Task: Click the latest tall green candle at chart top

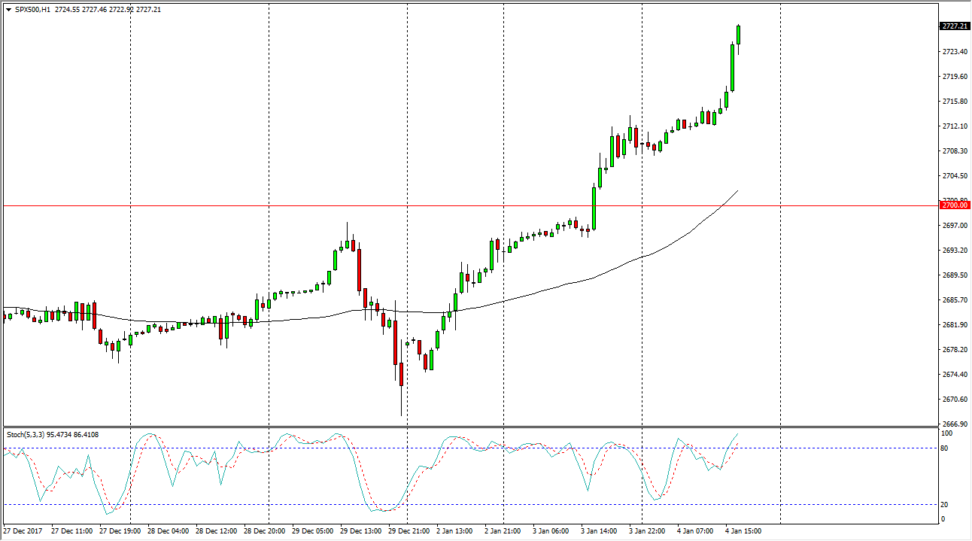Action: (739, 35)
